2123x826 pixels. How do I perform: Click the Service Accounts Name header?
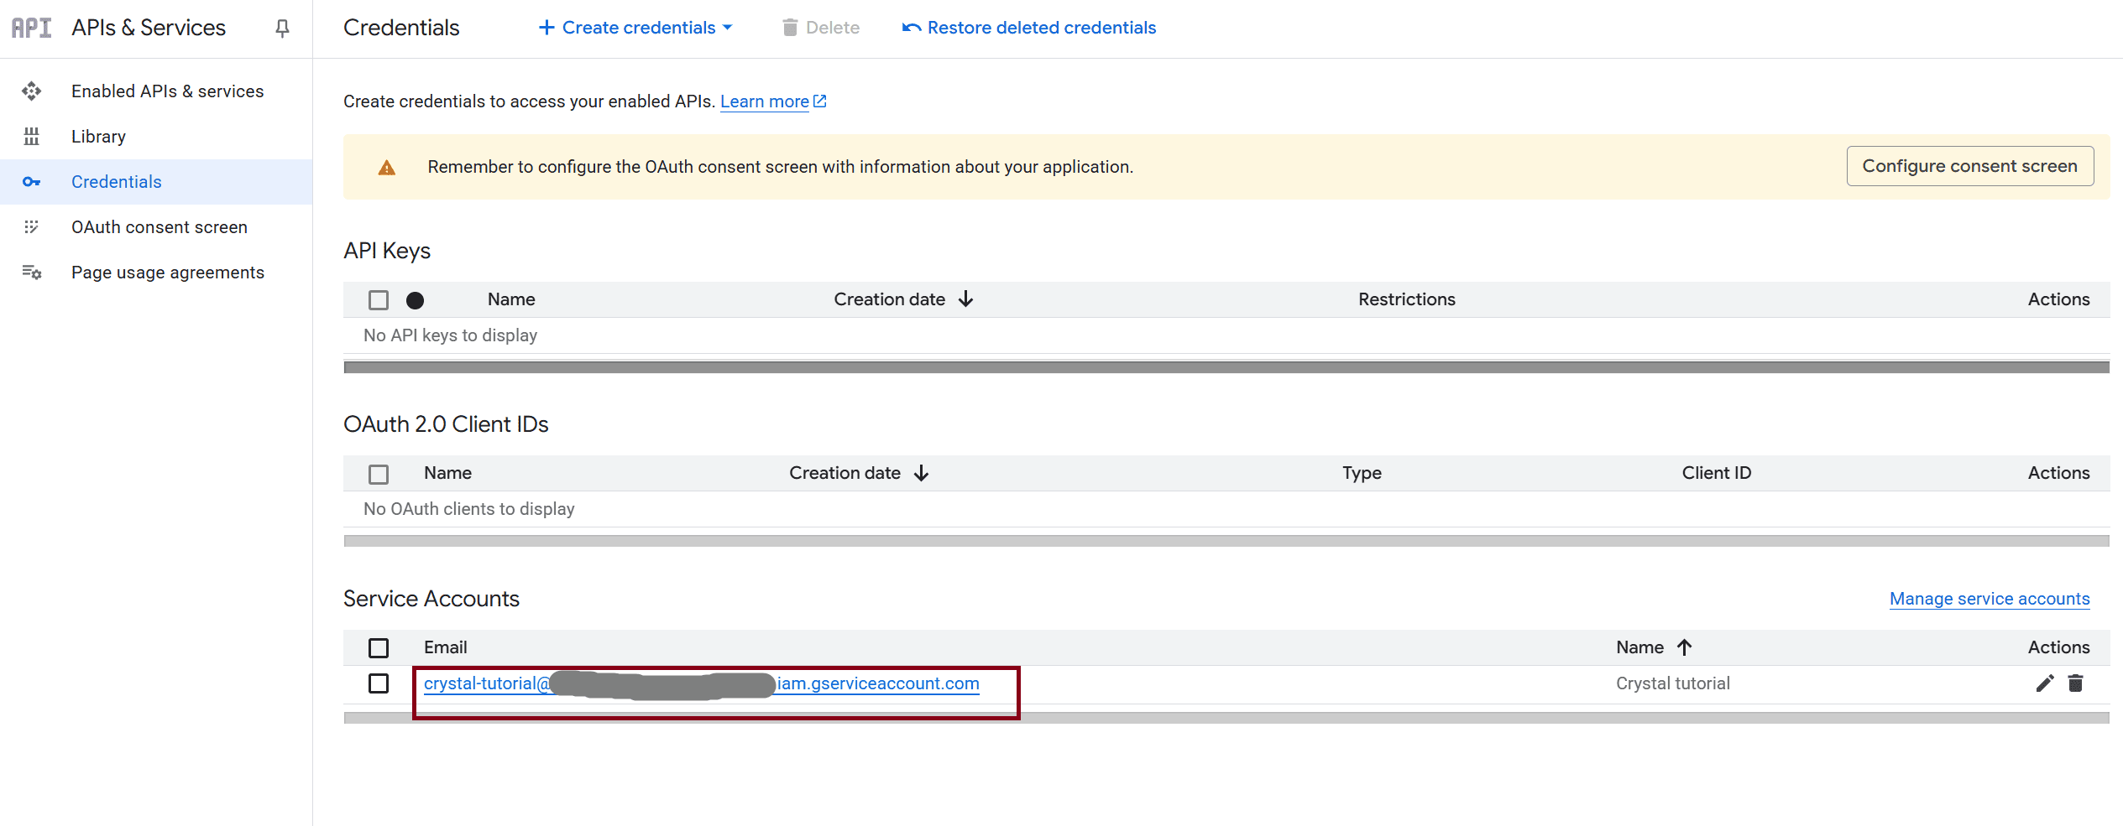tap(1639, 647)
